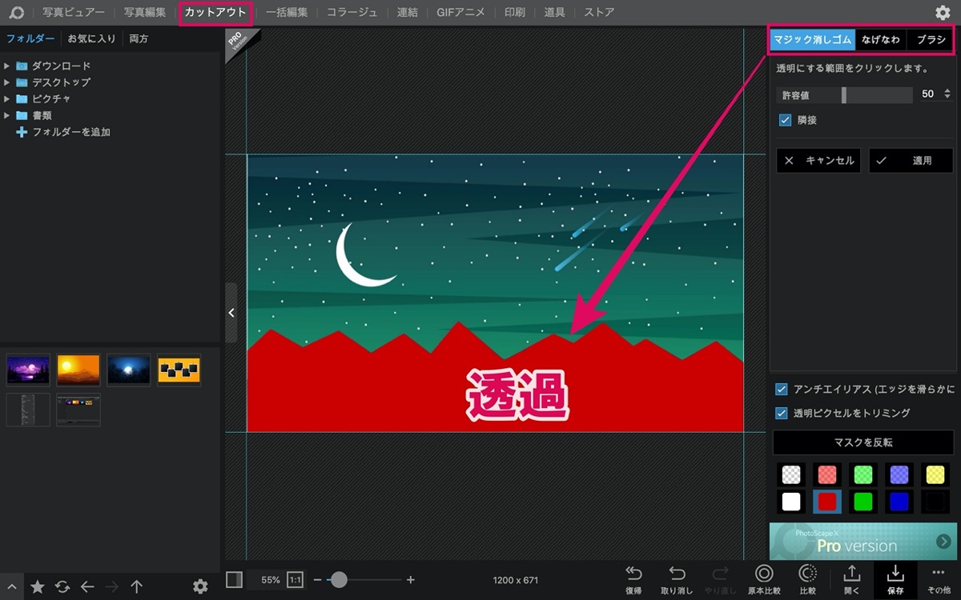The height and width of the screenshot is (600, 961).
Task: Set zoom to 1:1
Action: click(295, 579)
